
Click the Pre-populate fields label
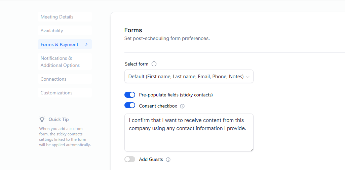pyautogui.click(x=176, y=95)
